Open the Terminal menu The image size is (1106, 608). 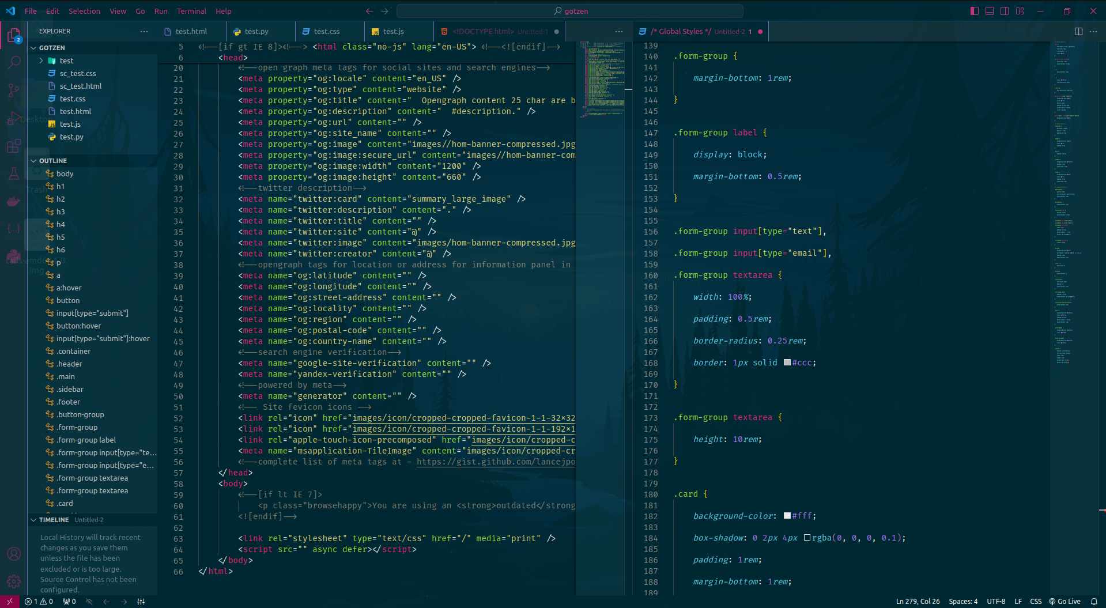pyautogui.click(x=191, y=11)
